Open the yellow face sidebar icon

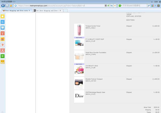(x=3, y=62)
